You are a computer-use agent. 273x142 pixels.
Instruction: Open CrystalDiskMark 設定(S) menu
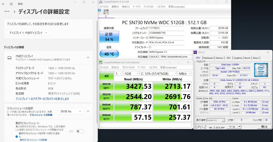click(x=115, y=67)
